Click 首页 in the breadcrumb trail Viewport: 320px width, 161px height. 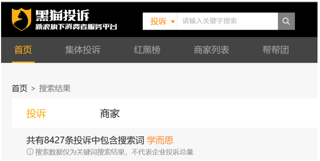[20, 88]
